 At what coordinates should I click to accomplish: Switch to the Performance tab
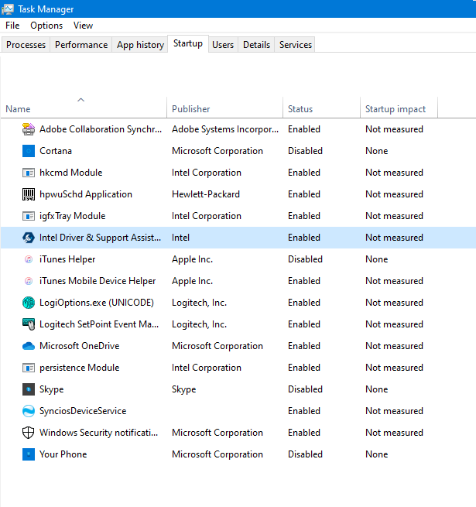81,45
